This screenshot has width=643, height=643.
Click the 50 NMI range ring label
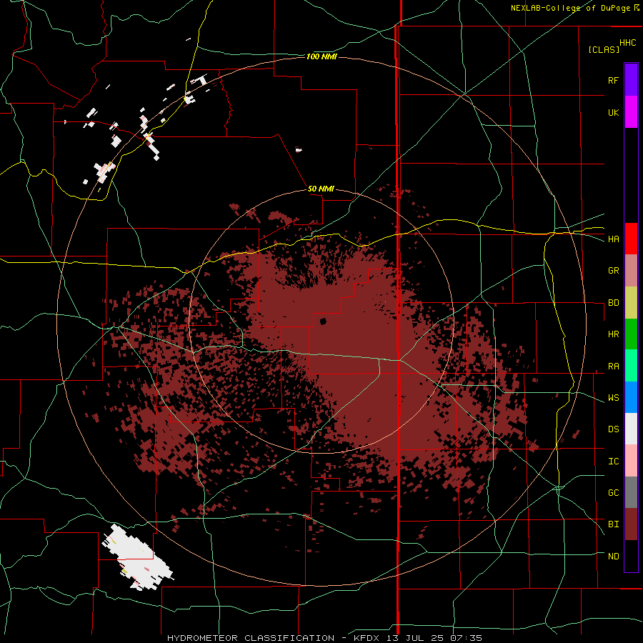tap(321, 189)
